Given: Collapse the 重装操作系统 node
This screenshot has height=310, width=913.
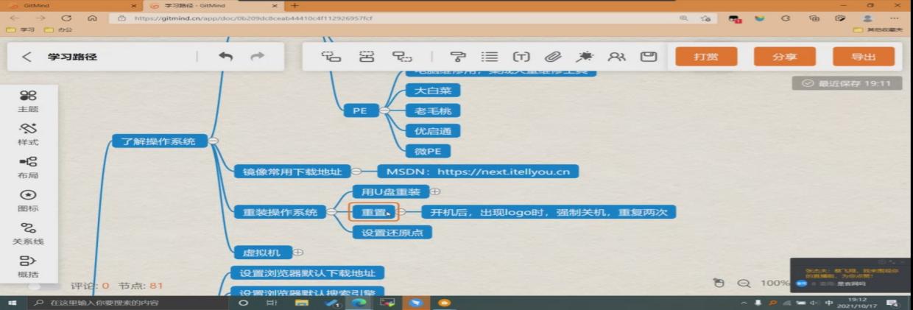Looking at the screenshot, I should pyautogui.click(x=331, y=212).
